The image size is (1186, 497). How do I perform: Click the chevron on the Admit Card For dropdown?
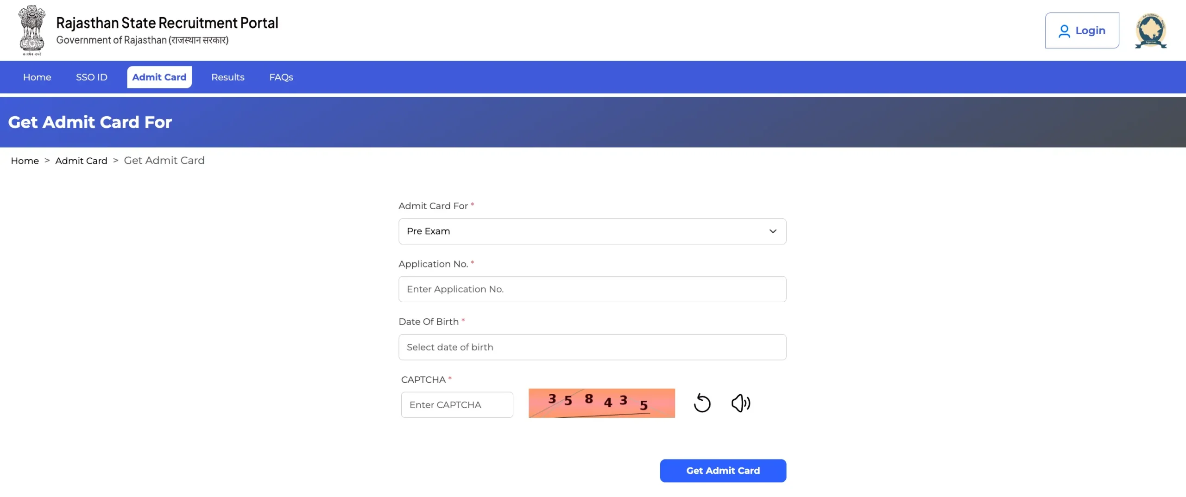pos(773,231)
